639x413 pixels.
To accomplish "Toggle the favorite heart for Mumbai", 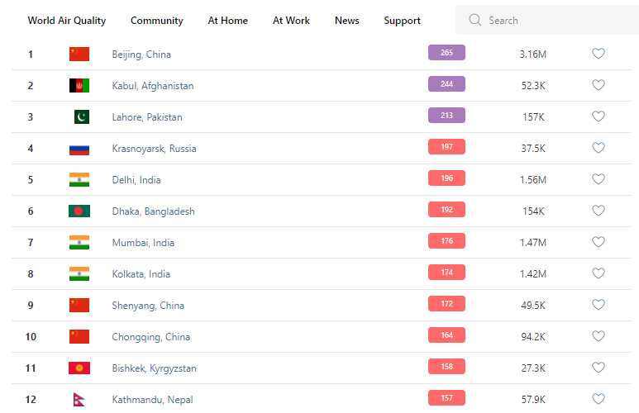I will coord(598,243).
